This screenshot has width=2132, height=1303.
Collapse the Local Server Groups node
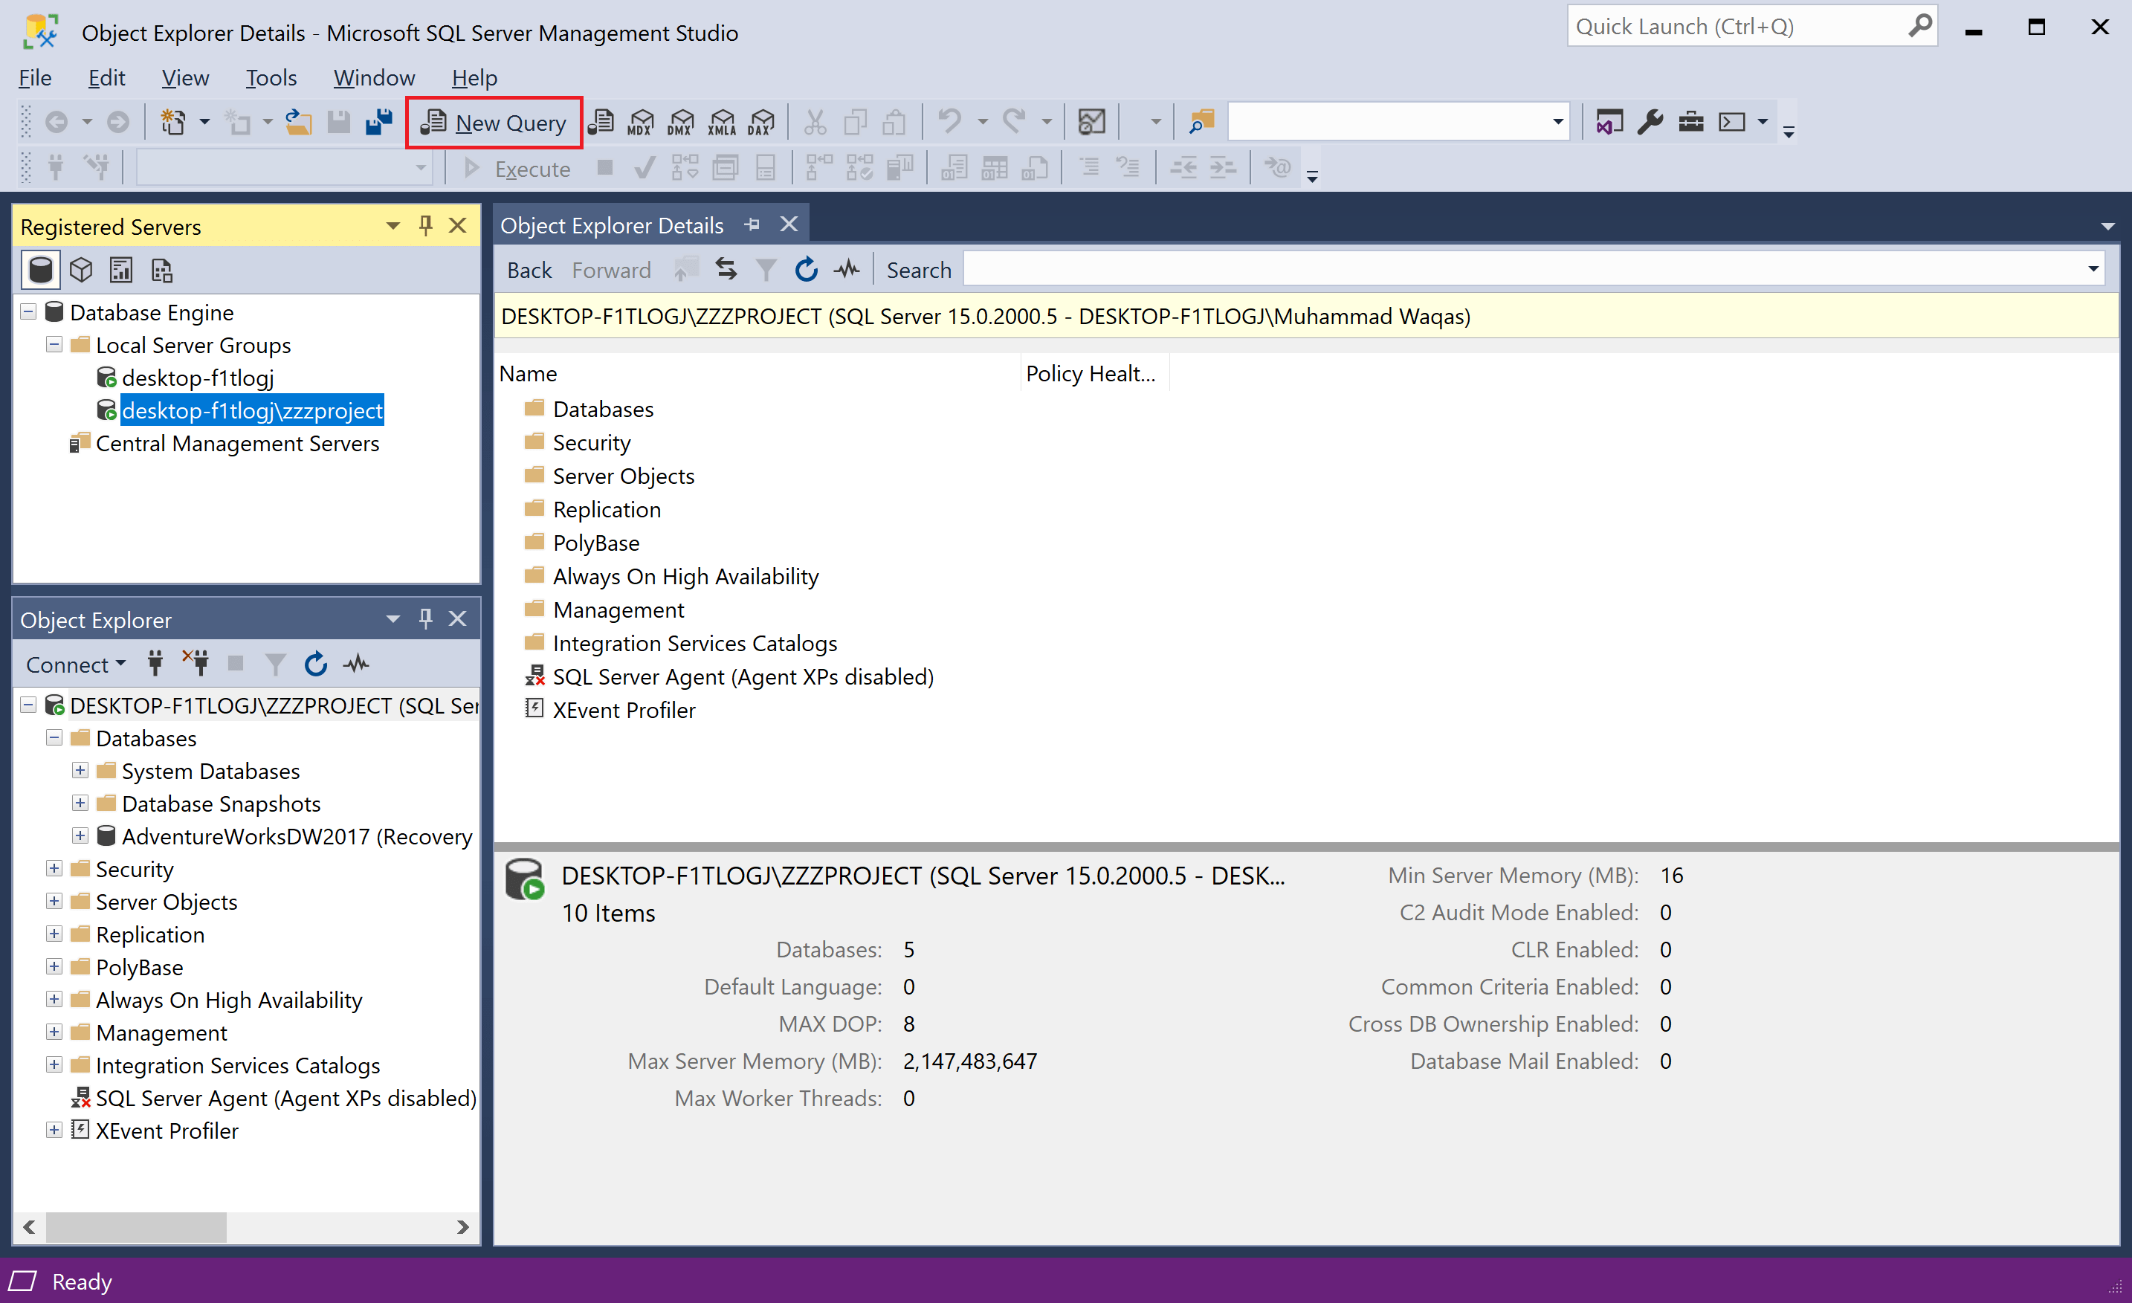click(x=54, y=344)
